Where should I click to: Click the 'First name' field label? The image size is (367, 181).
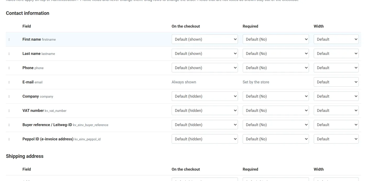pos(32,39)
